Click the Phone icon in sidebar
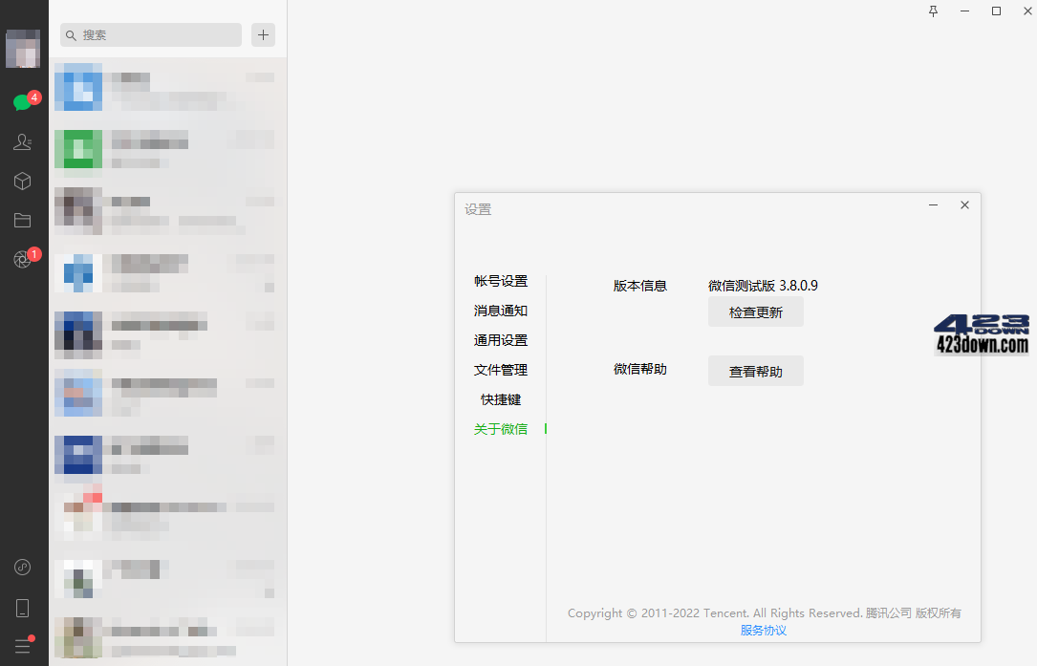Image resolution: width=1037 pixels, height=666 pixels. click(x=22, y=608)
